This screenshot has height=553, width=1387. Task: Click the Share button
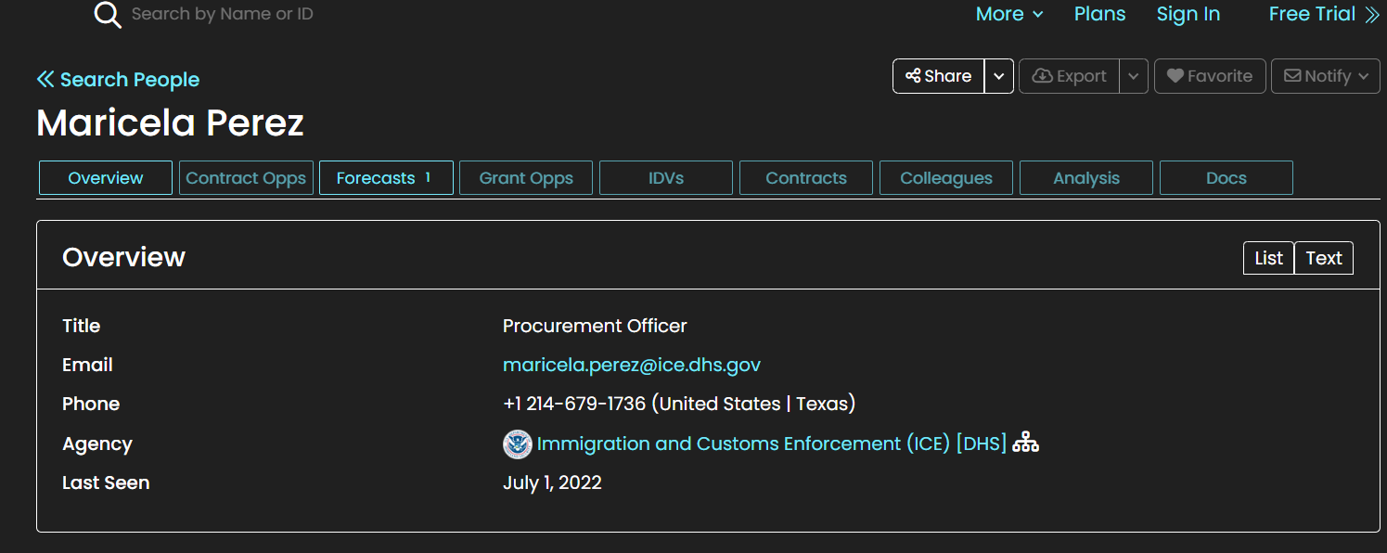point(938,76)
